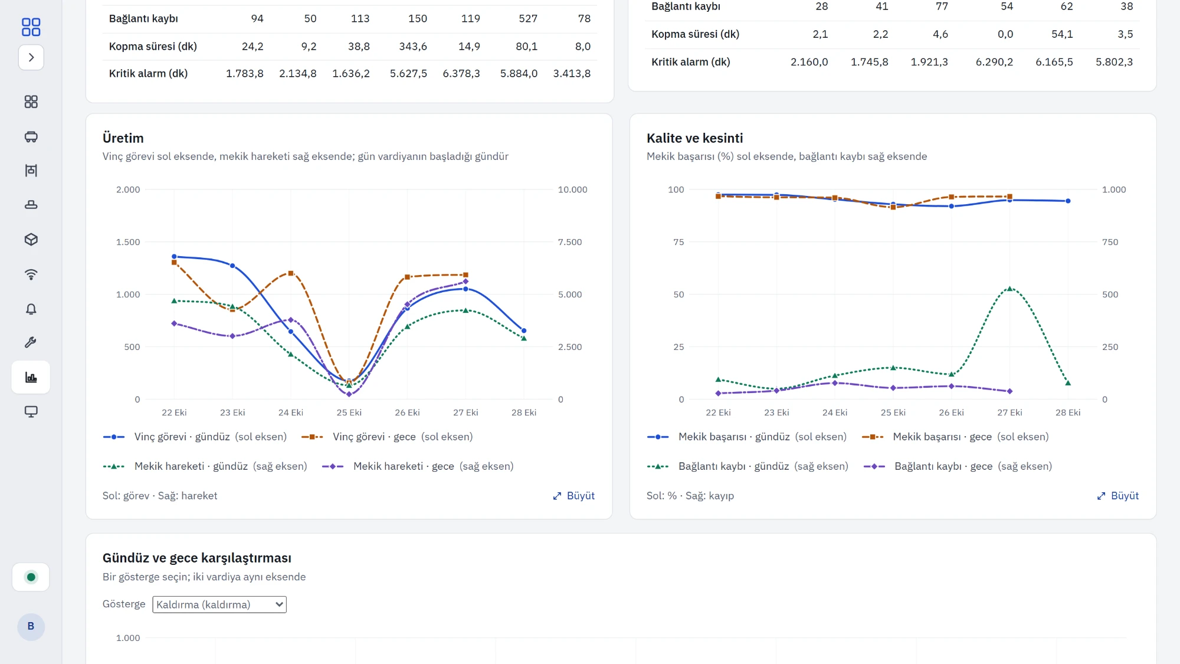Open the user avatar B menu
The width and height of the screenshot is (1180, 664).
pyautogui.click(x=31, y=626)
